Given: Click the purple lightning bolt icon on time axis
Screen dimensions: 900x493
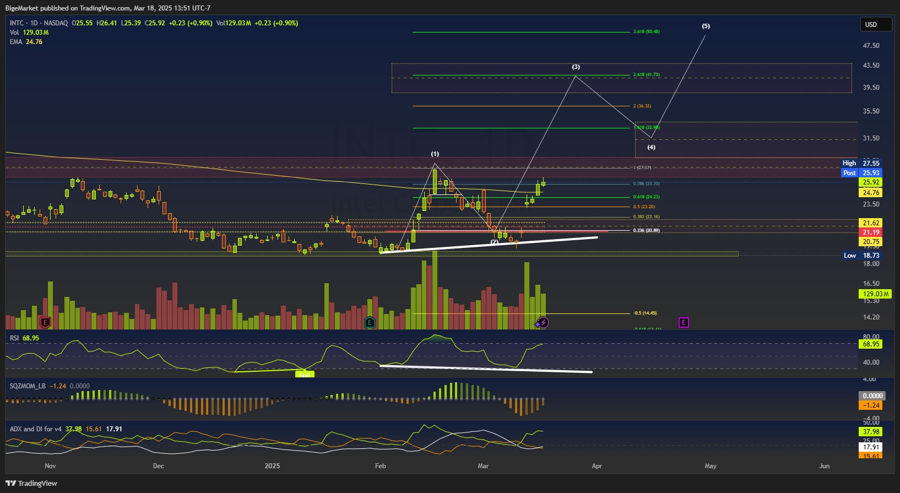Looking at the screenshot, I should [x=543, y=322].
